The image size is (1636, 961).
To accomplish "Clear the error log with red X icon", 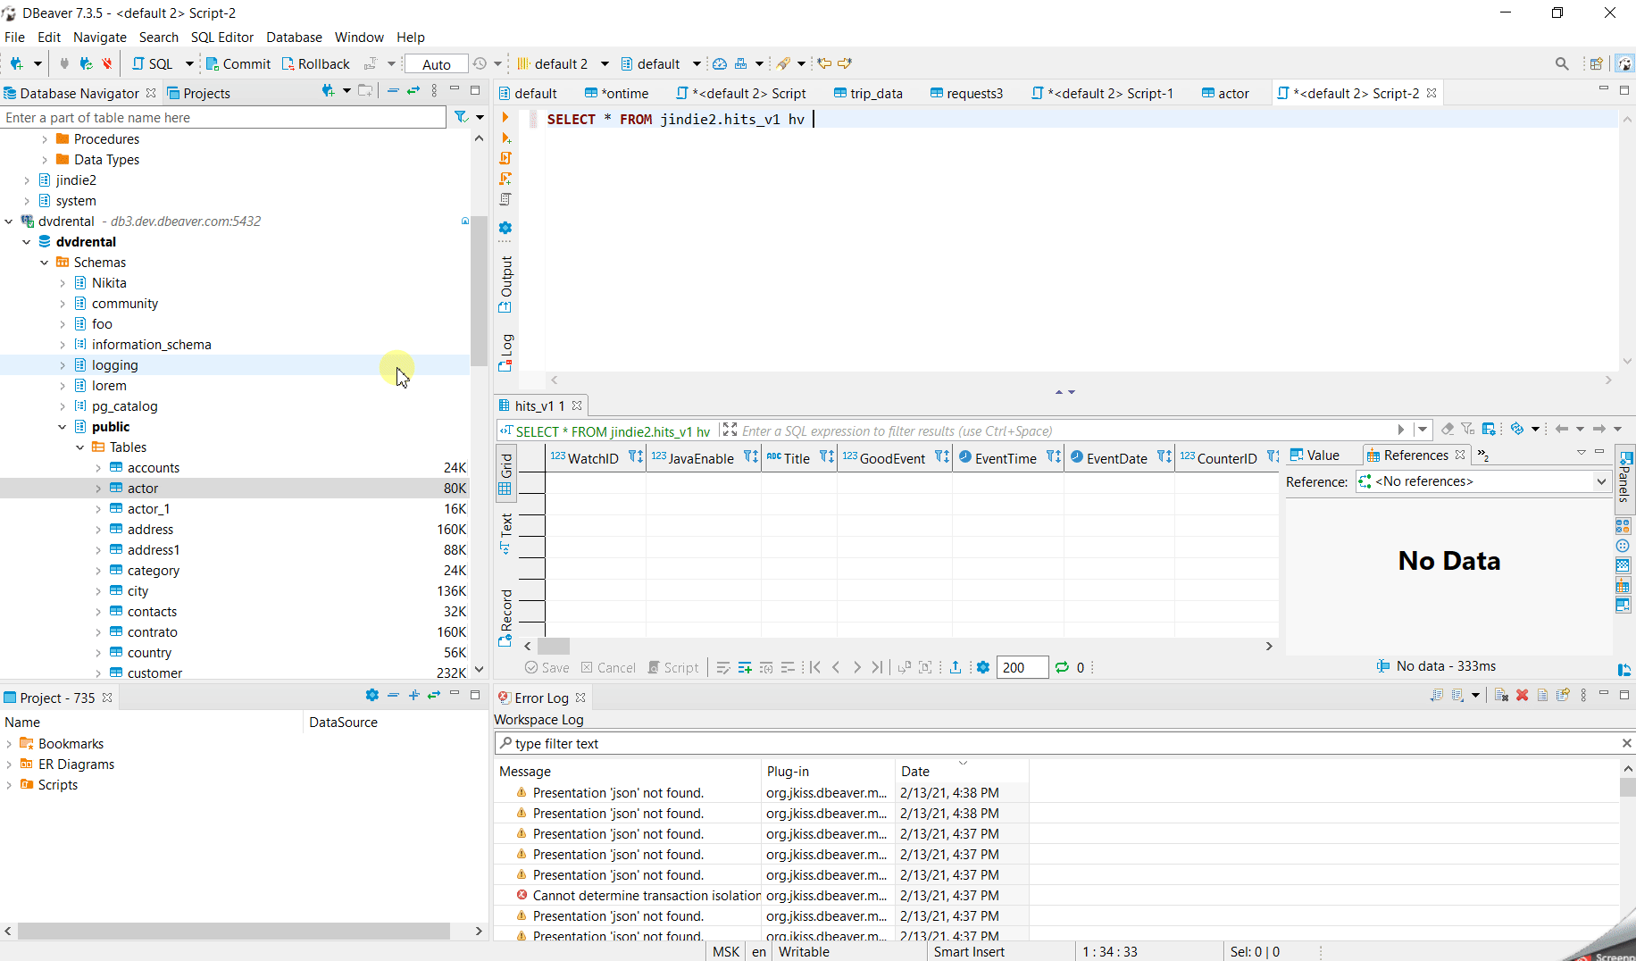I will coord(1523,696).
